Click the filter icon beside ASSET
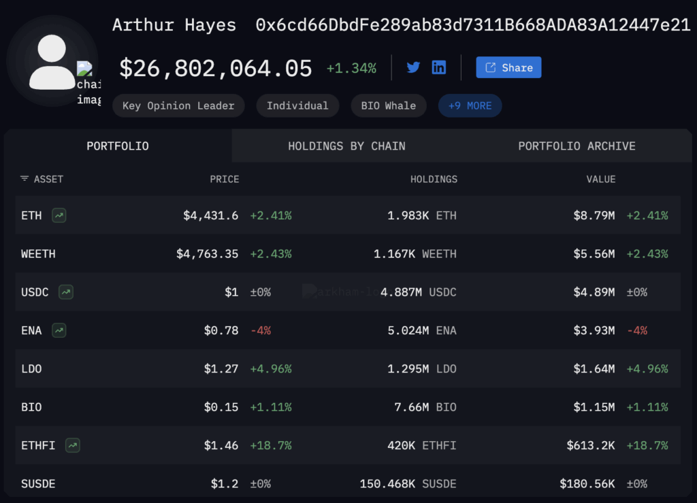 [x=25, y=179]
